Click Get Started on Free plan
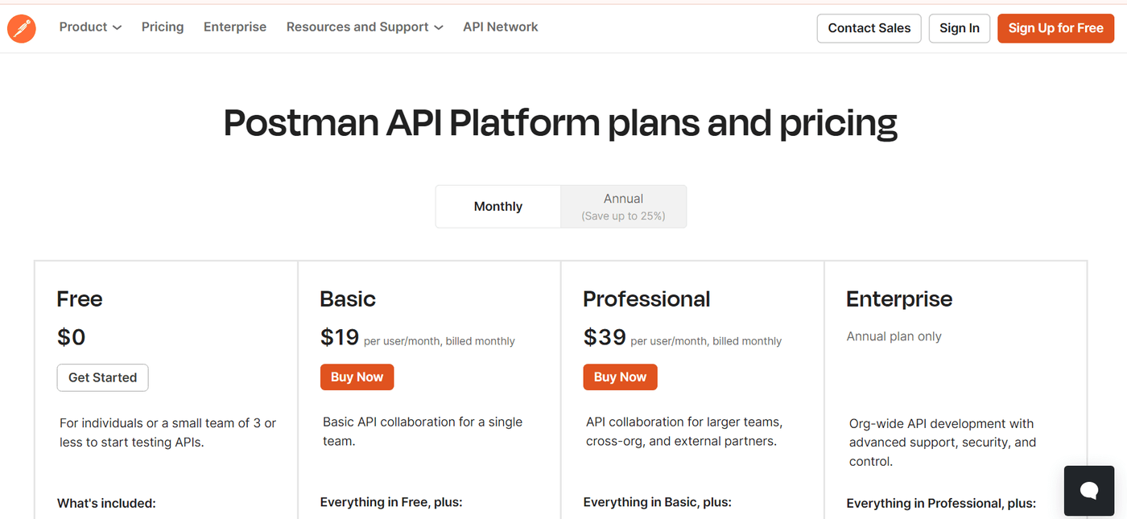This screenshot has height=519, width=1127. point(102,377)
